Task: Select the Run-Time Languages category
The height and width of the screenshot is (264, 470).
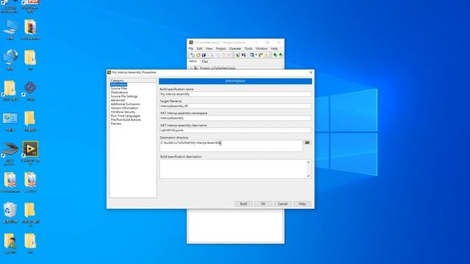Action: pos(126,116)
